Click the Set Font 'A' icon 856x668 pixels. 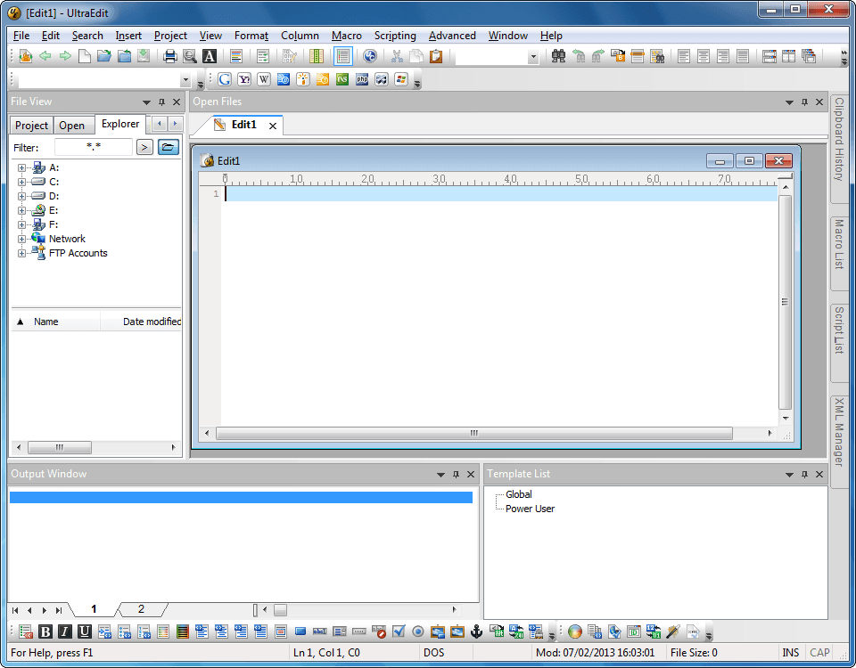pos(210,55)
